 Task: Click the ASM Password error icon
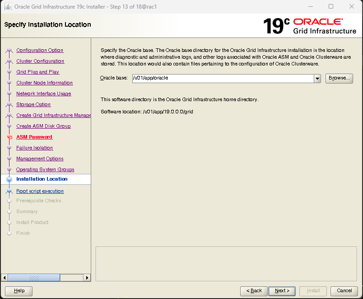9,137
